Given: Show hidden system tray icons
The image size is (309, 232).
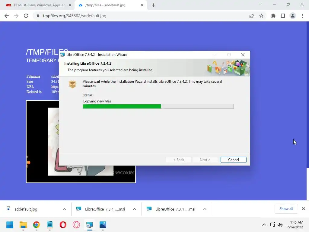Looking at the screenshot, I should coord(264,225).
